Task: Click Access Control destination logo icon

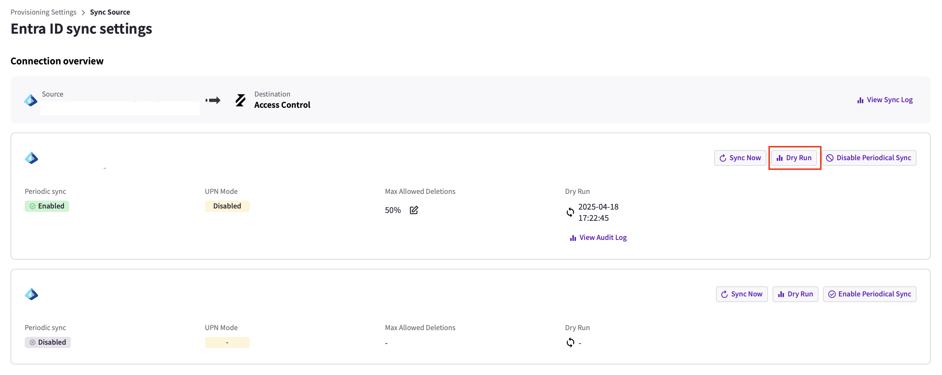Action: click(241, 100)
